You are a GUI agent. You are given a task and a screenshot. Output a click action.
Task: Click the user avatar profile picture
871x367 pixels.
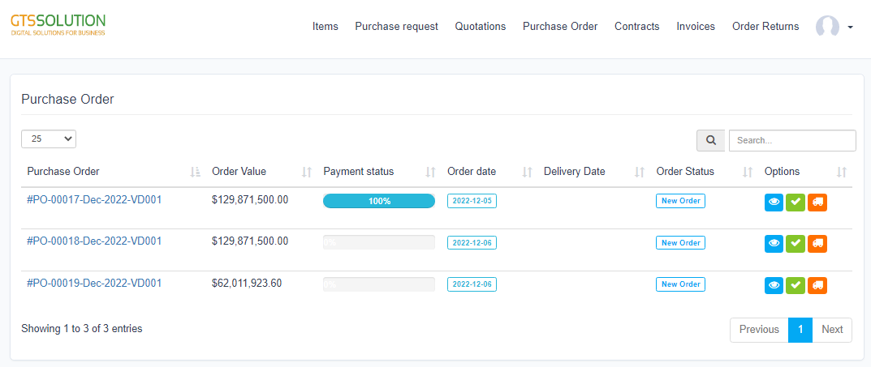(827, 27)
